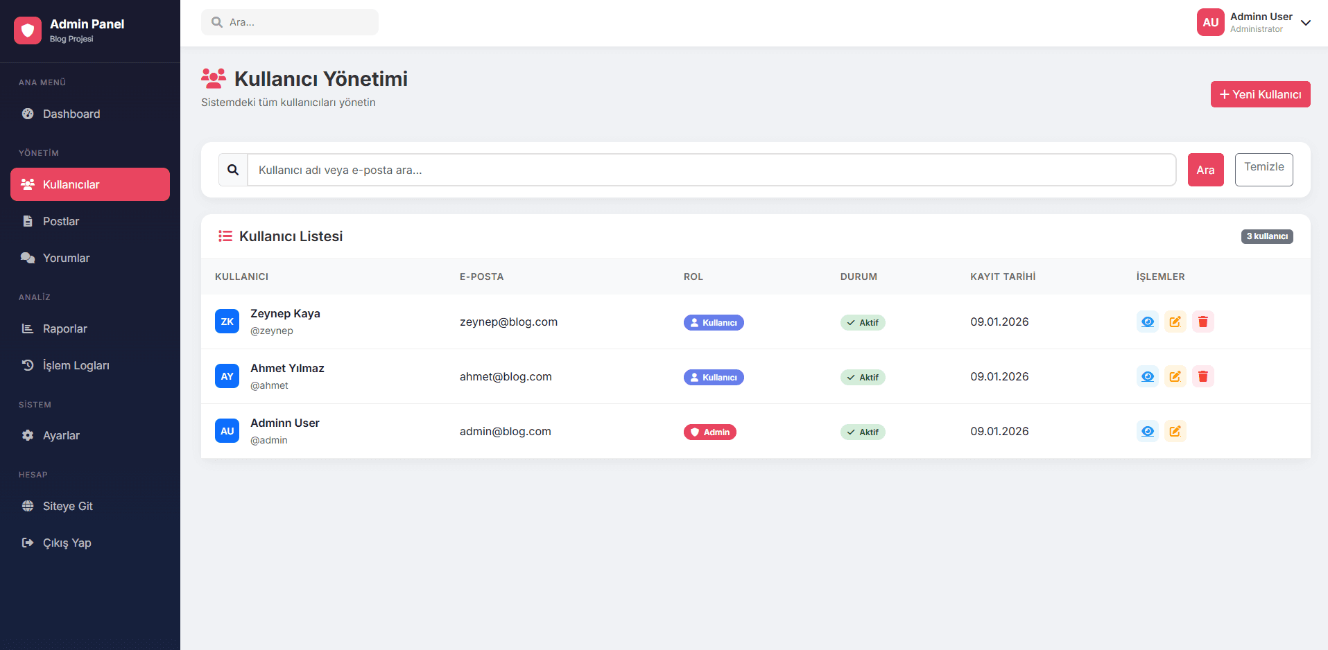The width and height of the screenshot is (1328, 650).
Task: Open İşlem Logları history icon
Action: click(28, 364)
